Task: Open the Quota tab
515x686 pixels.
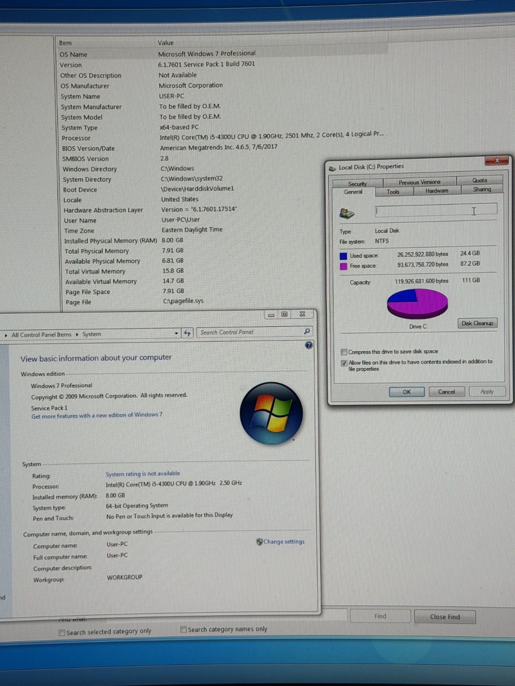Action: click(480, 180)
